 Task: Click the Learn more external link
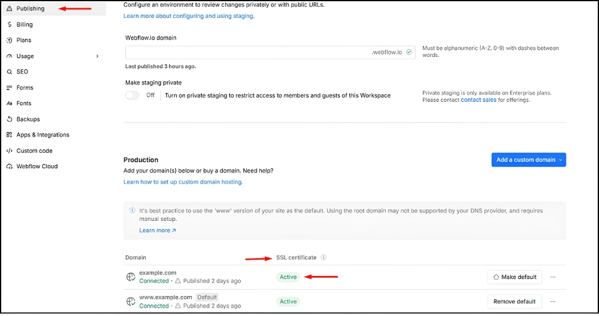click(x=158, y=230)
